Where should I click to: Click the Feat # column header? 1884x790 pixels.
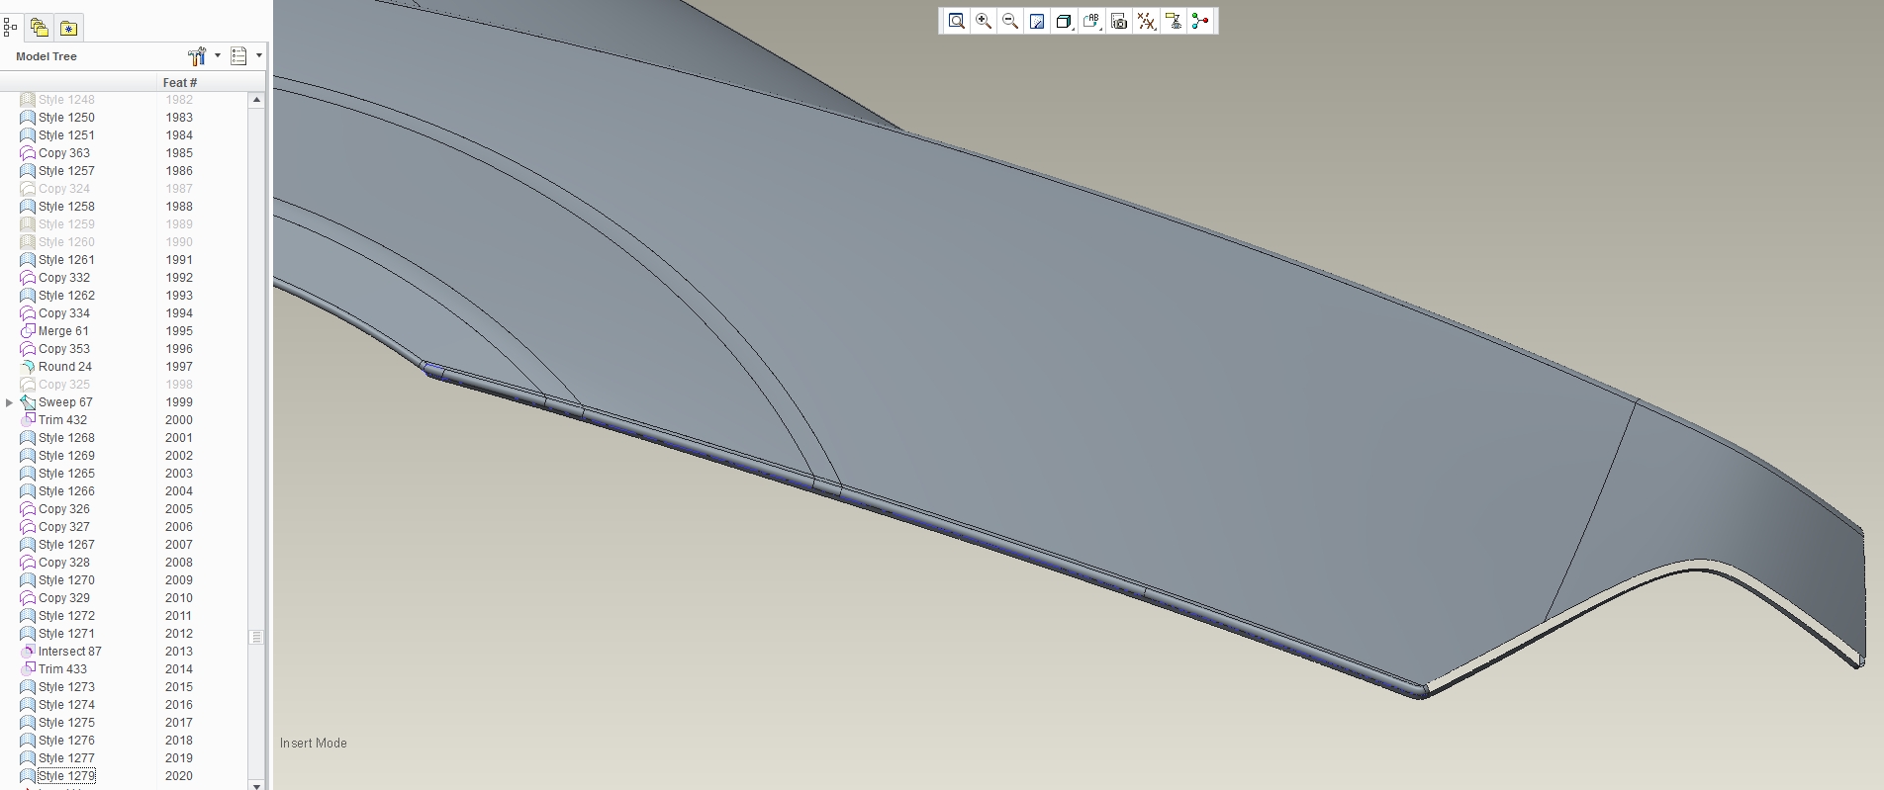tap(180, 83)
